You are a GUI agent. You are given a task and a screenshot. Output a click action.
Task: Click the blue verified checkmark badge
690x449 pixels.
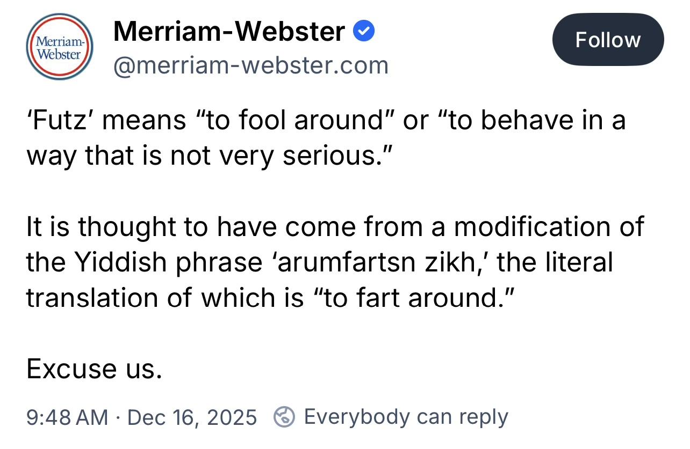[x=364, y=32]
